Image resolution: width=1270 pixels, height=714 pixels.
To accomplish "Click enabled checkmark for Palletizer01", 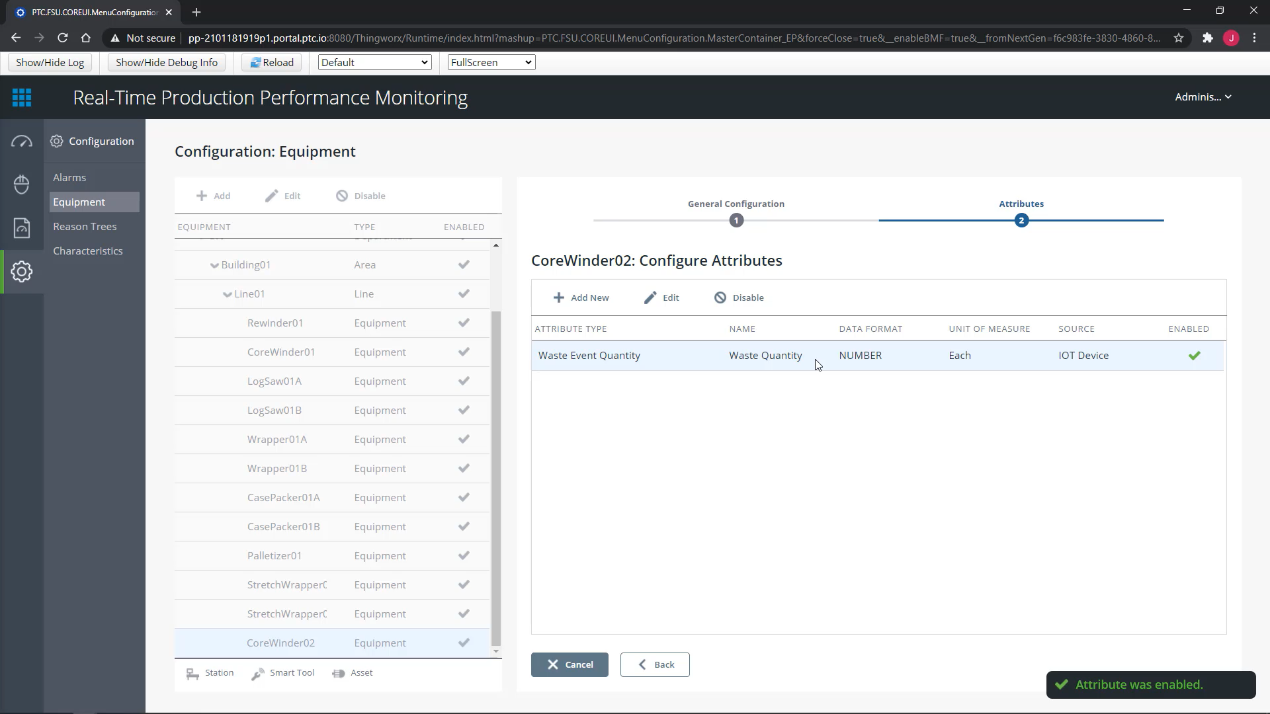I will [x=464, y=555].
